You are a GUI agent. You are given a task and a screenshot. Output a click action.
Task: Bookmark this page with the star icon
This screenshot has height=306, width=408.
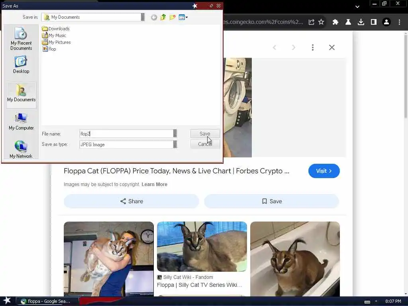pyautogui.click(x=322, y=22)
